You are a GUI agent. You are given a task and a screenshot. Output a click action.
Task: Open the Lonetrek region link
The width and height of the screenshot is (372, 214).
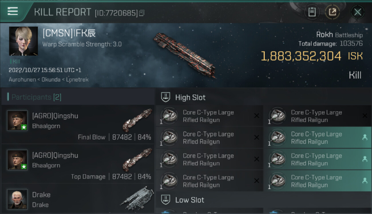point(77,80)
